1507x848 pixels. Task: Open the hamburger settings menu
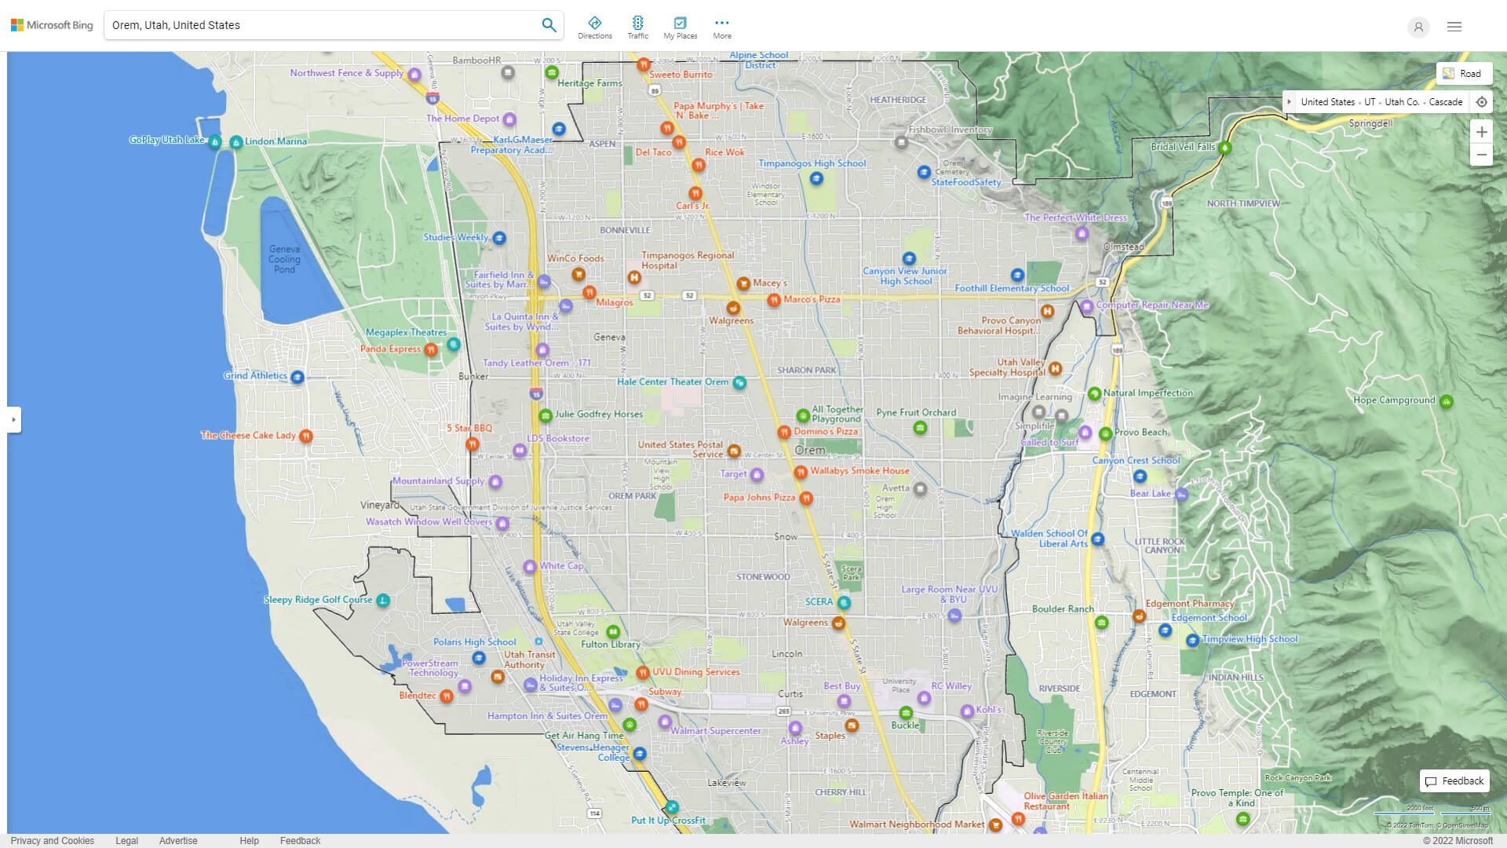point(1454,27)
